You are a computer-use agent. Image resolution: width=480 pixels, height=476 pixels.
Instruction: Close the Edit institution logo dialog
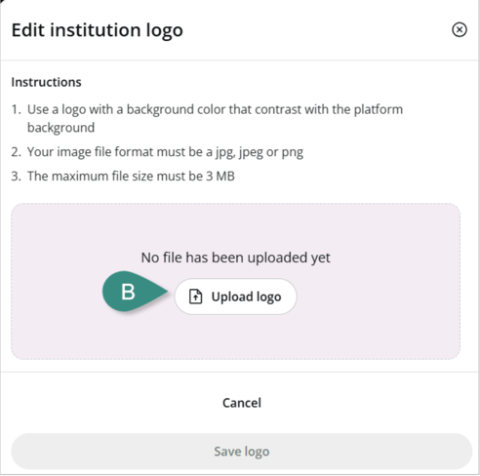click(x=460, y=30)
